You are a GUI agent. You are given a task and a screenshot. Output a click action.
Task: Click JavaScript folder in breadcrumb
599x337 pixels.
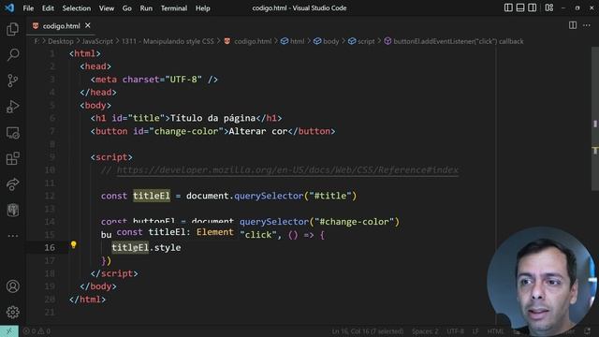pyautogui.click(x=97, y=41)
